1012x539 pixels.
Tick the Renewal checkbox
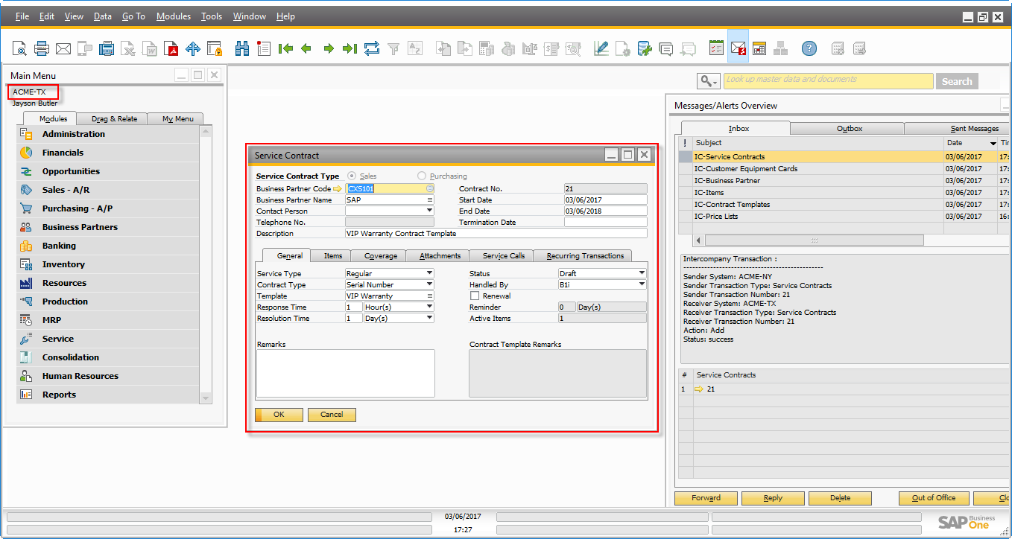[475, 296]
